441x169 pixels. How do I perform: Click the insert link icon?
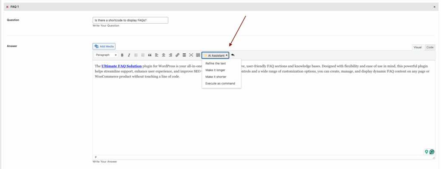[x=177, y=55]
